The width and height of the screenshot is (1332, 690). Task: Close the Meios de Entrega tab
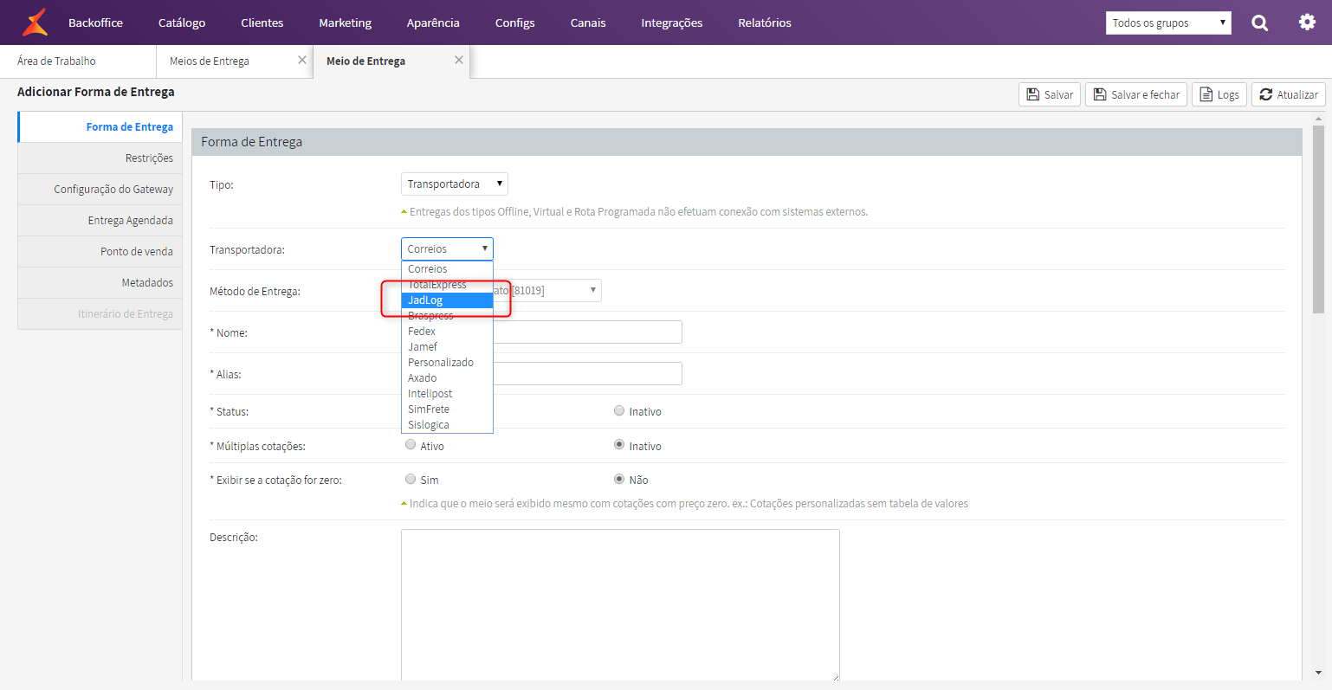pyautogui.click(x=302, y=60)
